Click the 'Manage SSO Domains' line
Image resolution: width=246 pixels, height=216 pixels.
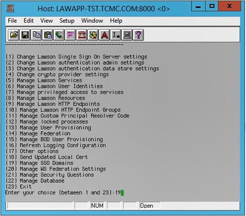pos(39,163)
